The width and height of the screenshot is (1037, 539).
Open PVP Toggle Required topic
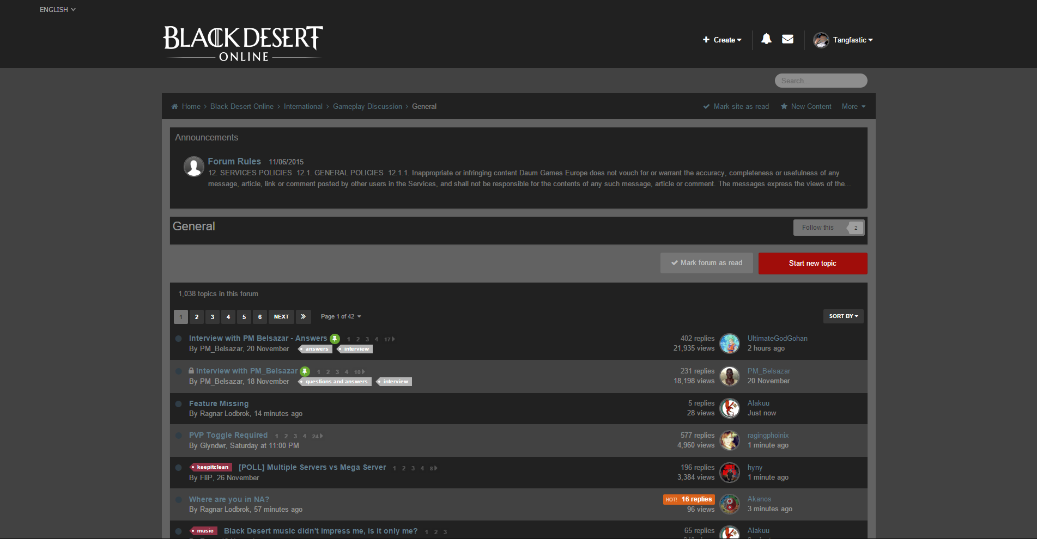tap(228, 435)
